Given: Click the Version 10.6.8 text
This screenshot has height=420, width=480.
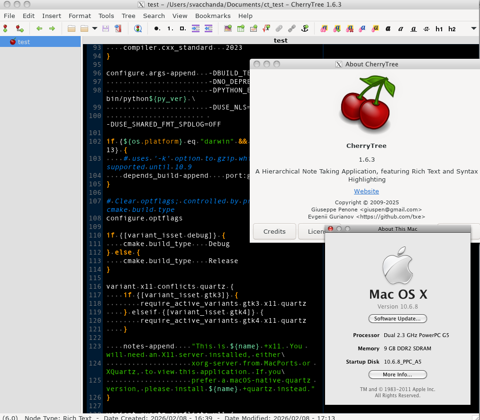Looking at the screenshot, I should click(x=398, y=306).
